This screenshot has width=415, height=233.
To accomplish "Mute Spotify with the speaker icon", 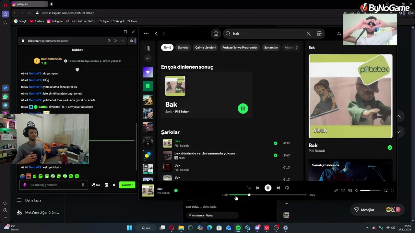I will [357, 191].
